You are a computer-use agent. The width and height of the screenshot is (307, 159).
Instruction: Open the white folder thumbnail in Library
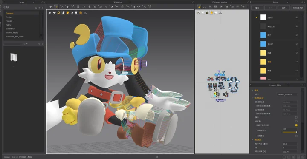point(14,57)
